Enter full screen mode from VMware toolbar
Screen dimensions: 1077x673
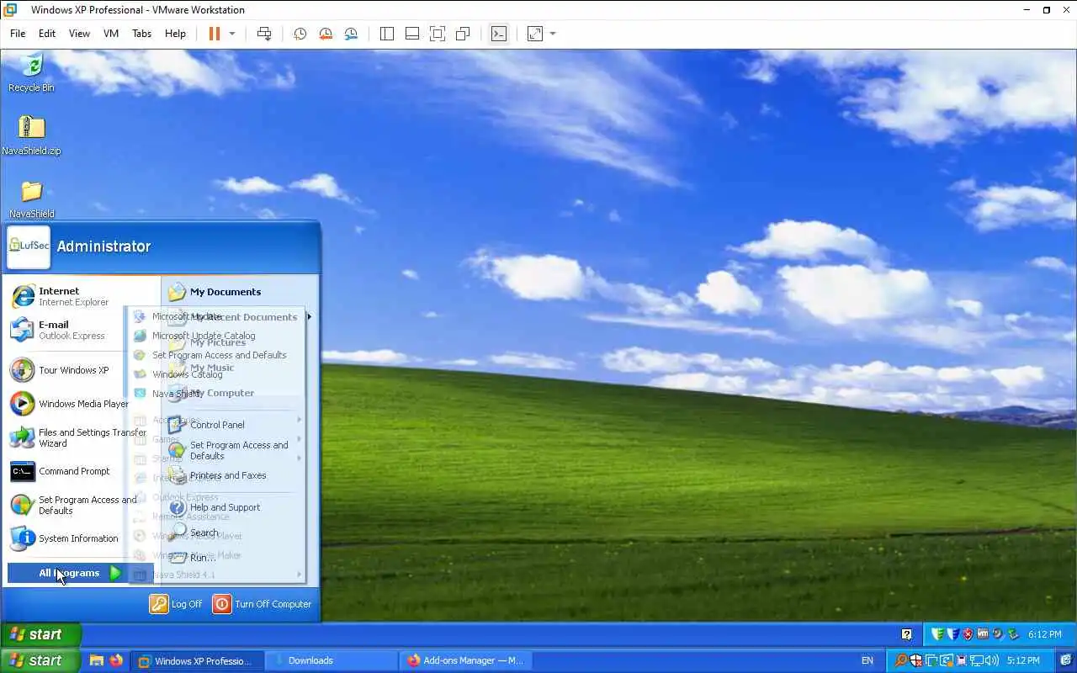(x=438, y=34)
